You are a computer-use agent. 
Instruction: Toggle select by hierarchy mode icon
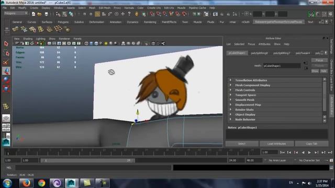tap(58, 14)
